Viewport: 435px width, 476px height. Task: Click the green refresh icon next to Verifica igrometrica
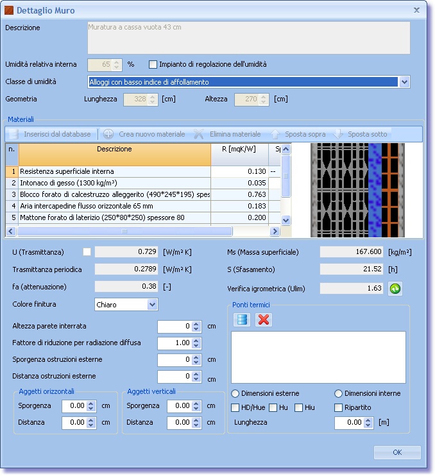point(395,289)
